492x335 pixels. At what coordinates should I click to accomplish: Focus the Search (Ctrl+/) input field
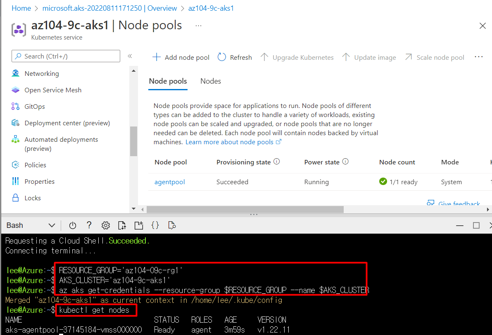(x=66, y=56)
